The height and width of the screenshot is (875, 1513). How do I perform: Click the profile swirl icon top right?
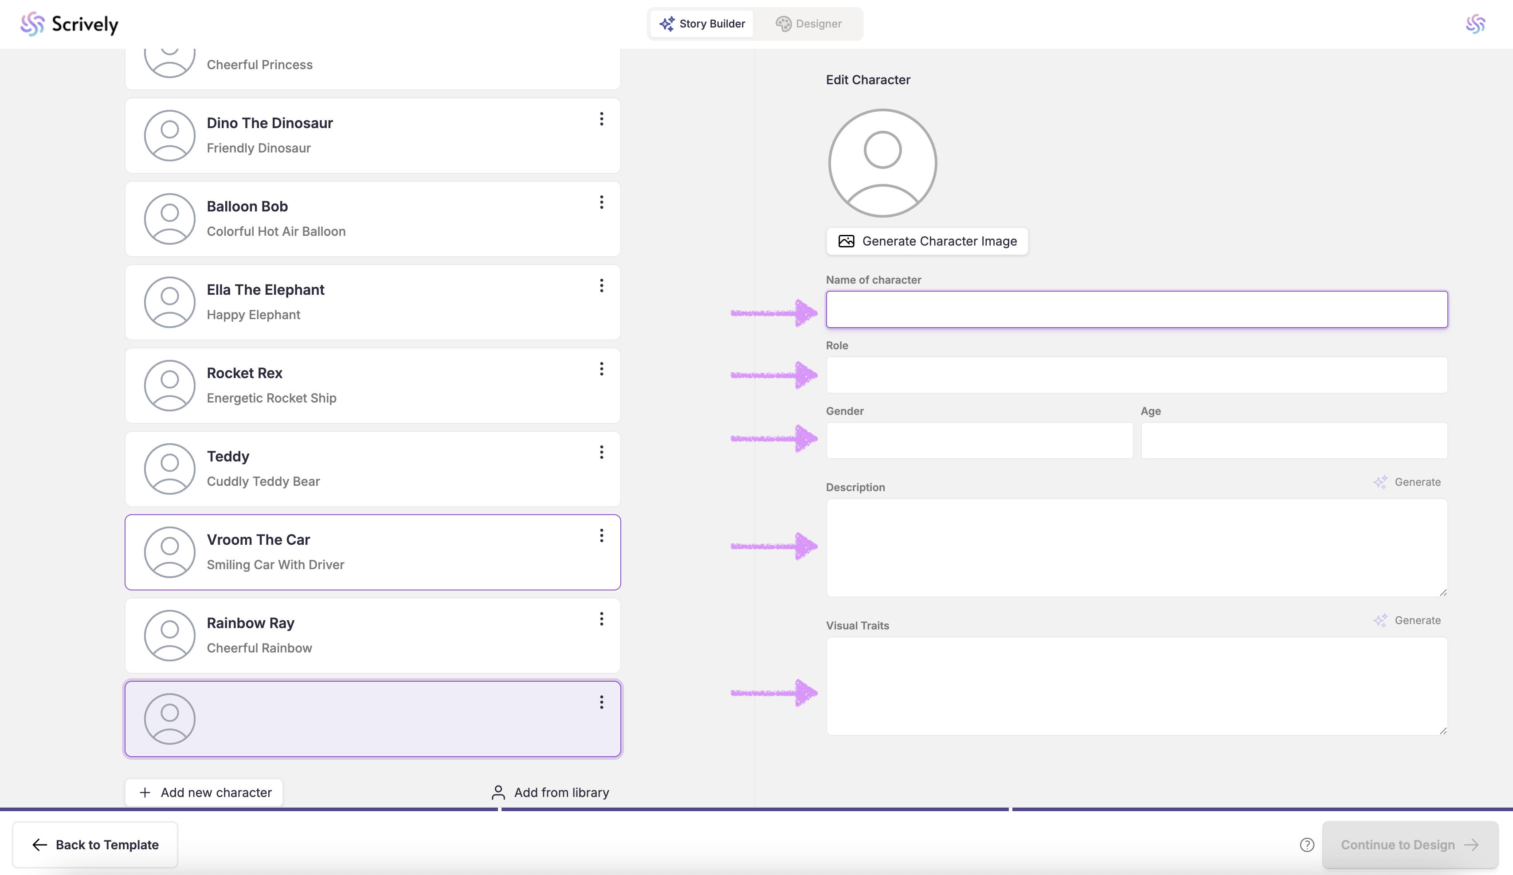click(1475, 24)
